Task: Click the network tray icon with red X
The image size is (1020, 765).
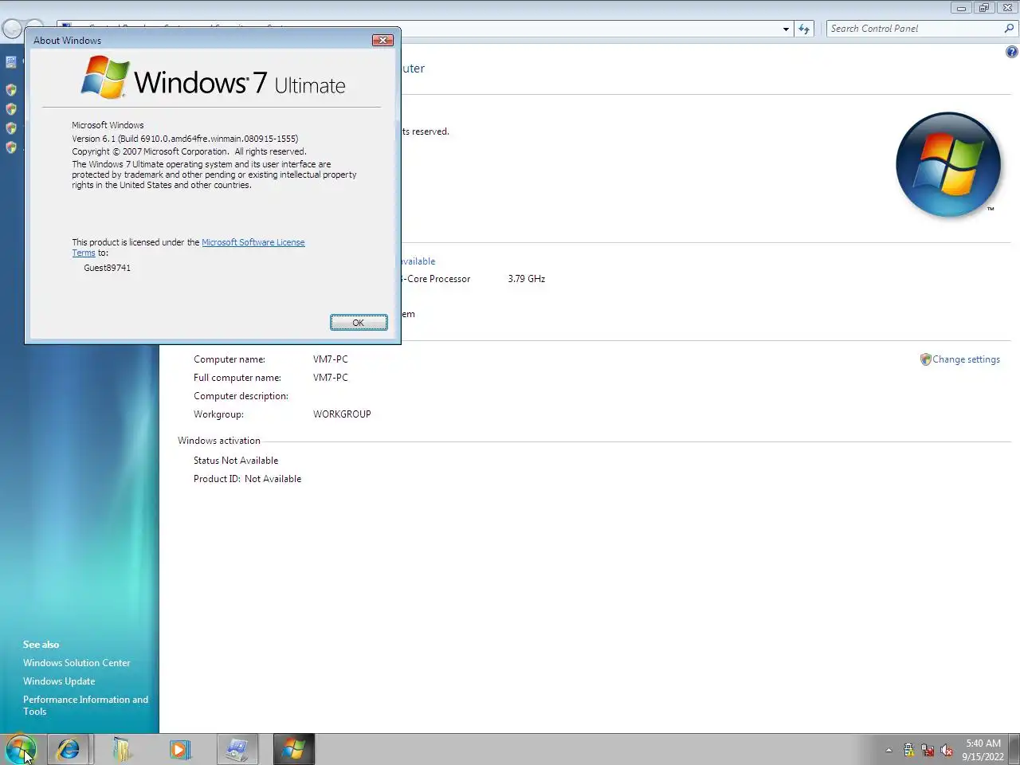Action: click(x=928, y=750)
